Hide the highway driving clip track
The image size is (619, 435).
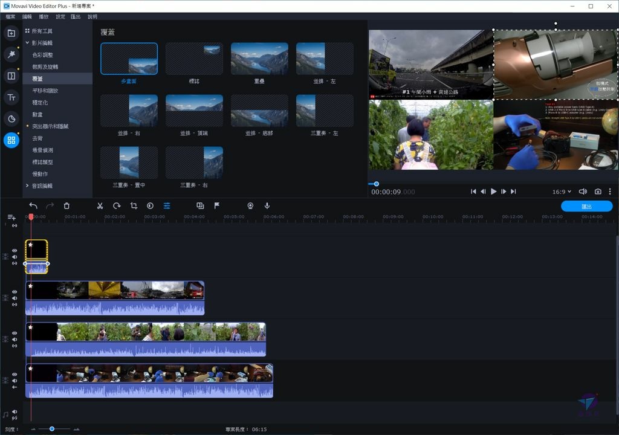(15, 292)
